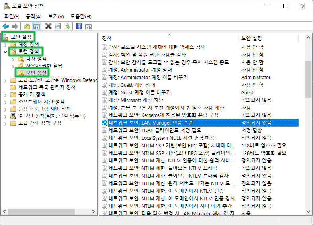Open the 동작(A) menu
Screen dimensions: 313x225
tap(33, 16)
